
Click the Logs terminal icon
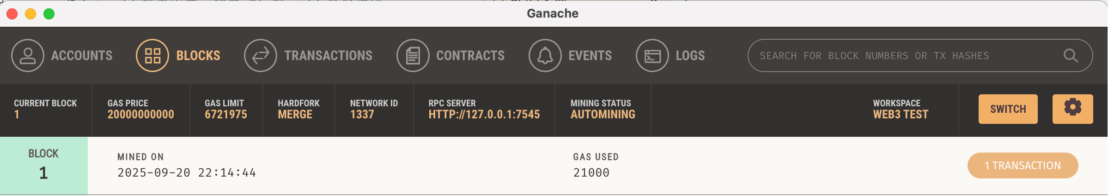(x=652, y=55)
